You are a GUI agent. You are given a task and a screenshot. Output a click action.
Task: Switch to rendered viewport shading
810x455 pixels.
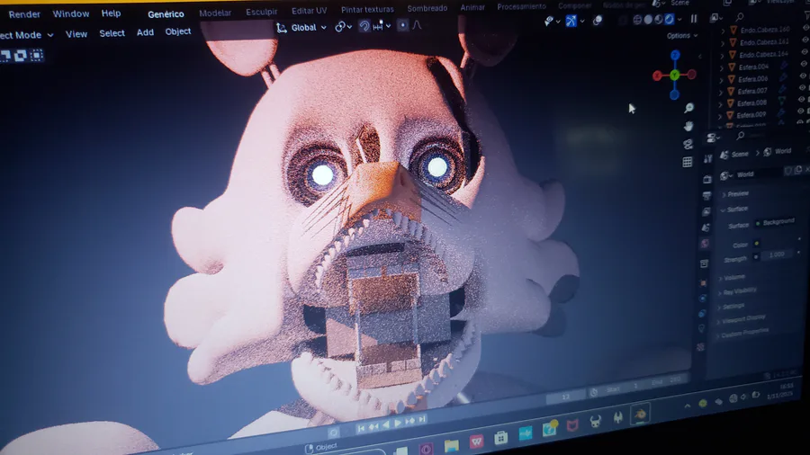click(670, 19)
